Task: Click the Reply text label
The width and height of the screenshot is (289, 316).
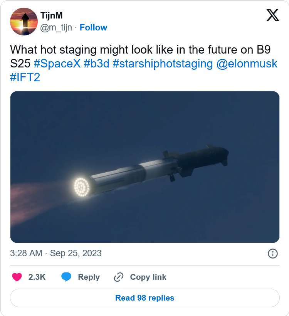Action: [x=89, y=277]
